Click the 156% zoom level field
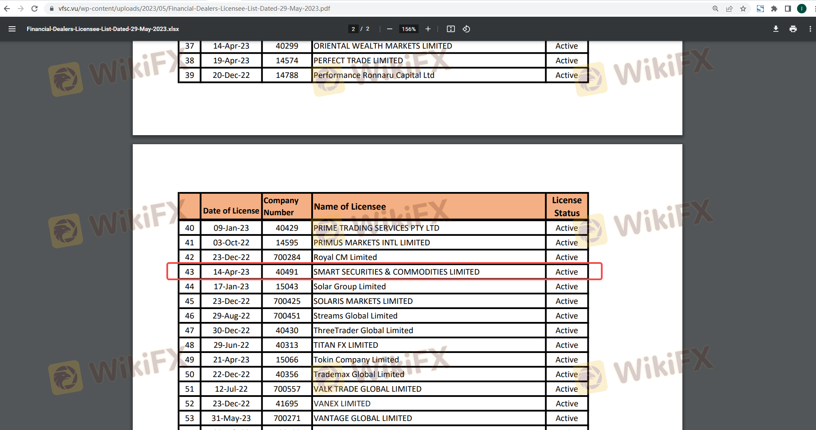The image size is (816, 430). pos(408,29)
